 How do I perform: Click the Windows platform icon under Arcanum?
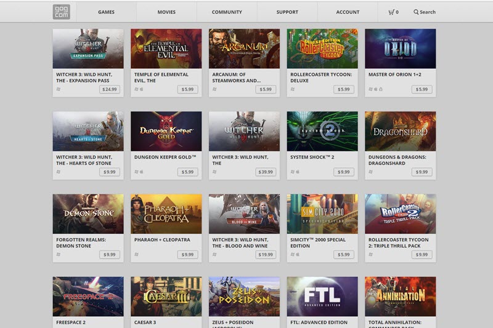click(x=214, y=89)
